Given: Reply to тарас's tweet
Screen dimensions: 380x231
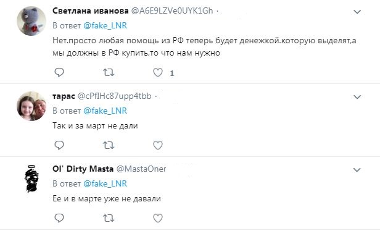Looking at the screenshot, I should [59, 145].
